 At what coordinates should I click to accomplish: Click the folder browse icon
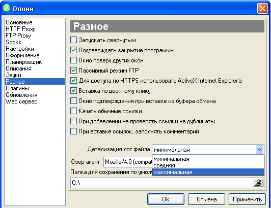[258, 183]
